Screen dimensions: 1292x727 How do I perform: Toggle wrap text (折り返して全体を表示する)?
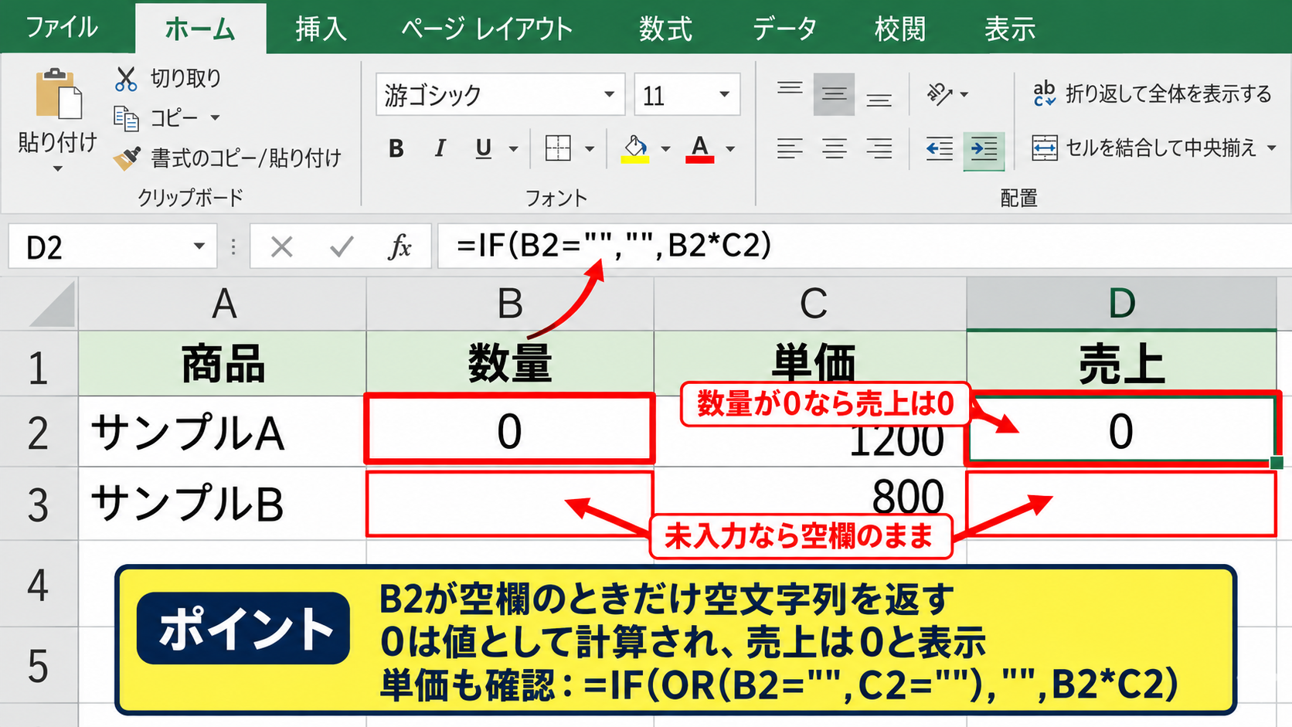[x=1152, y=93]
